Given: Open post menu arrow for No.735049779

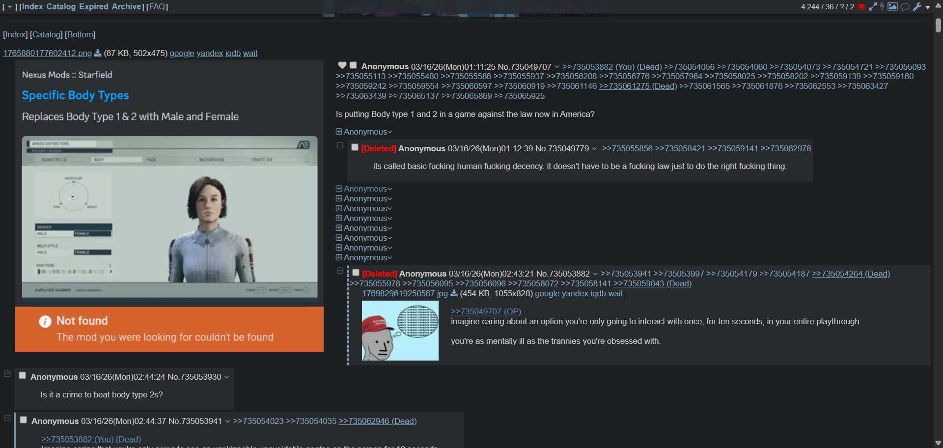Looking at the screenshot, I should point(594,149).
